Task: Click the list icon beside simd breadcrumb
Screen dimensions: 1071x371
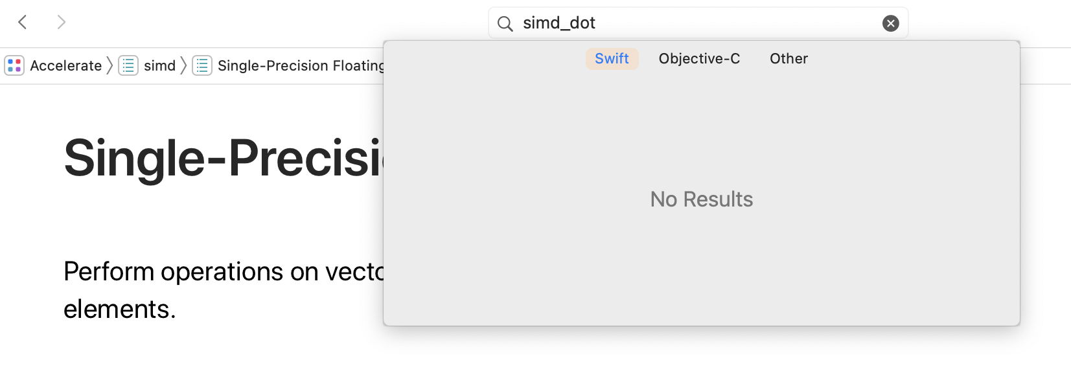Action: coord(128,65)
